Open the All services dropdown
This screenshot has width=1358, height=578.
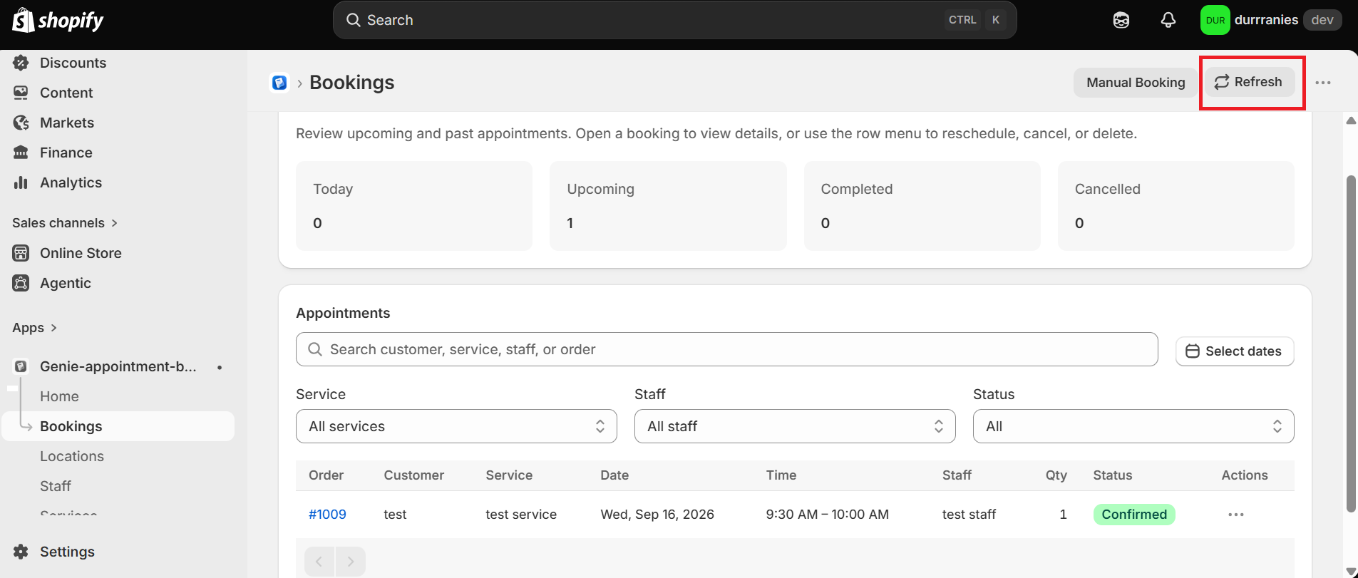[456, 426]
